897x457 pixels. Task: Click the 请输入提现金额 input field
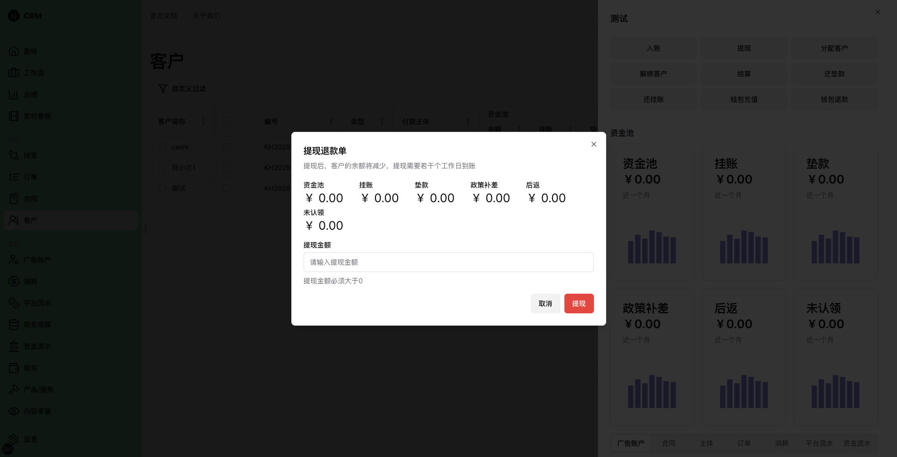point(448,262)
